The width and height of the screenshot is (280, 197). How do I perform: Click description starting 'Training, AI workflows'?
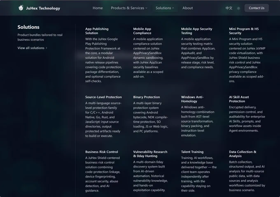[199, 174]
